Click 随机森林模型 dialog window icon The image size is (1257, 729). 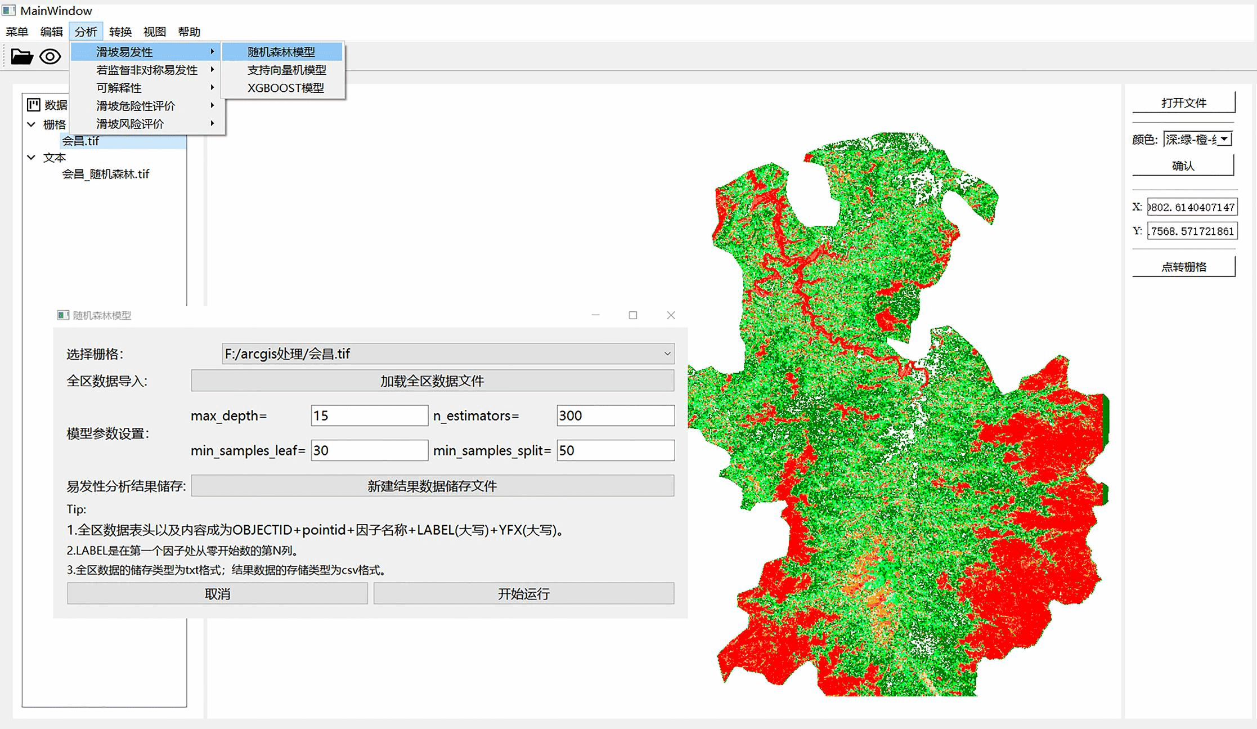click(63, 315)
